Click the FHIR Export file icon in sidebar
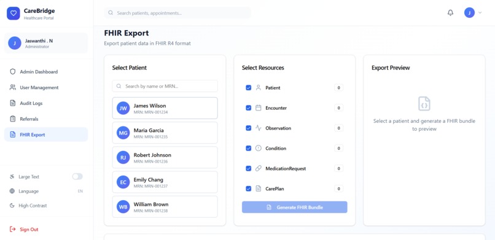 click(x=13, y=134)
